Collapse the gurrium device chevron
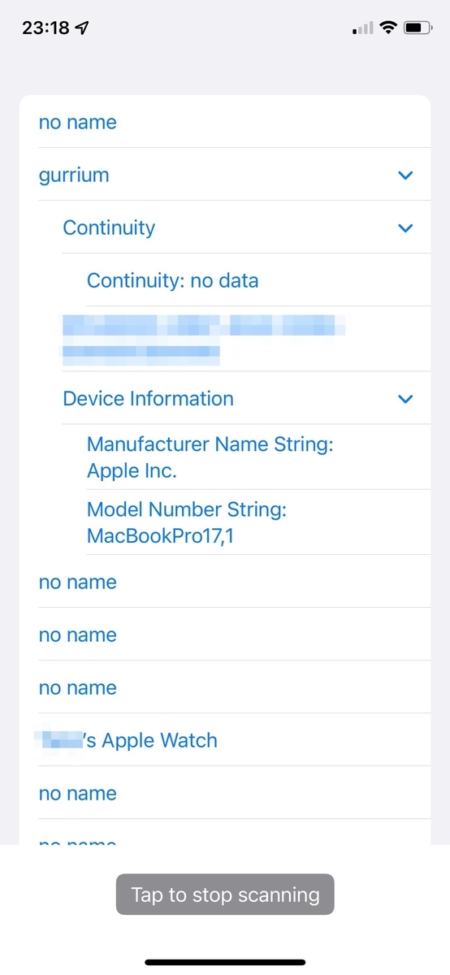The width and height of the screenshot is (450, 975). 406,175
